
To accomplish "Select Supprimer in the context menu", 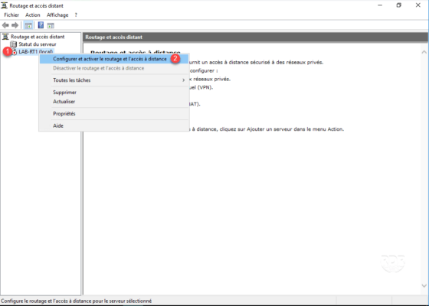I will point(114,93).
